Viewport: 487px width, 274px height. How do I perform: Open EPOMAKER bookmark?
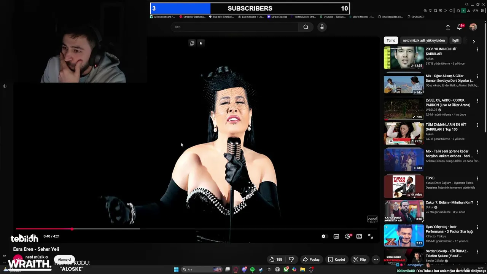[415, 17]
